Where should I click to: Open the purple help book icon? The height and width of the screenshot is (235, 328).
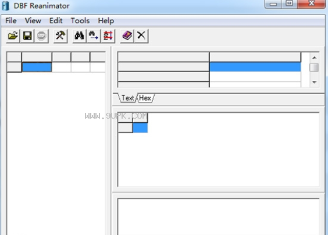127,36
